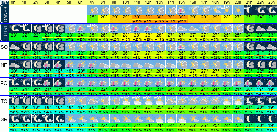Viewport: 277px width, 132px height.
Task: Click the SR 23h clear moon icon
Action: (x=271, y=119)
